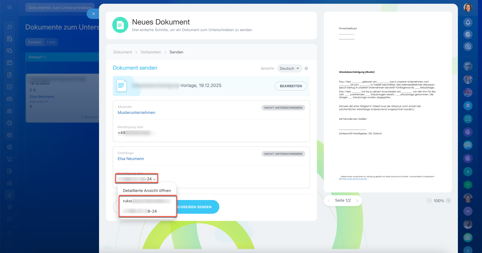Open the bookmark icon in right panel

pos(468,106)
